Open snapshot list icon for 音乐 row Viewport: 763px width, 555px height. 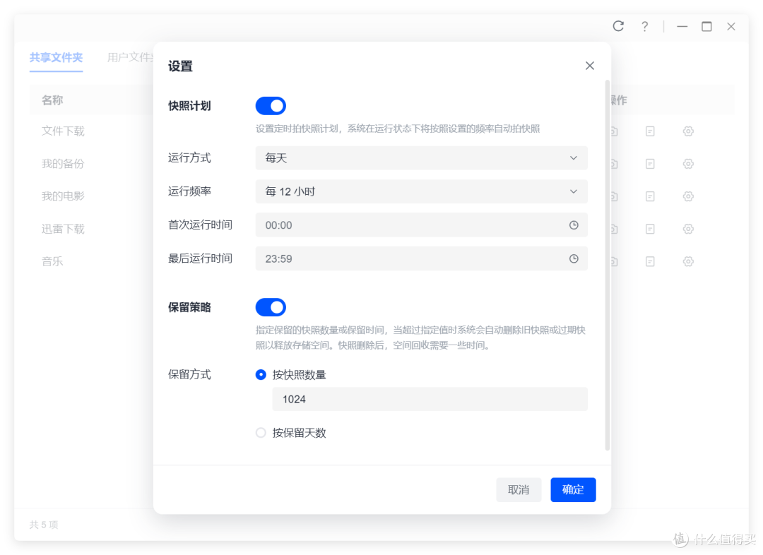(650, 262)
